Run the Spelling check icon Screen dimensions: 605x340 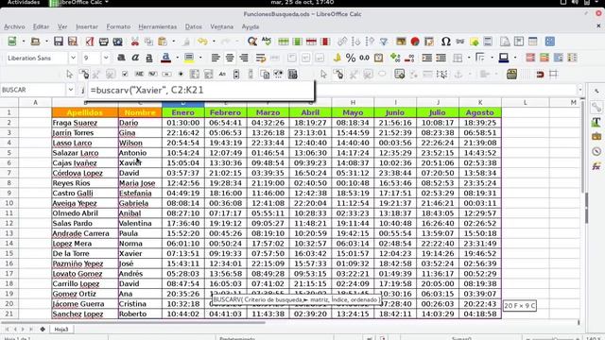(267, 42)
